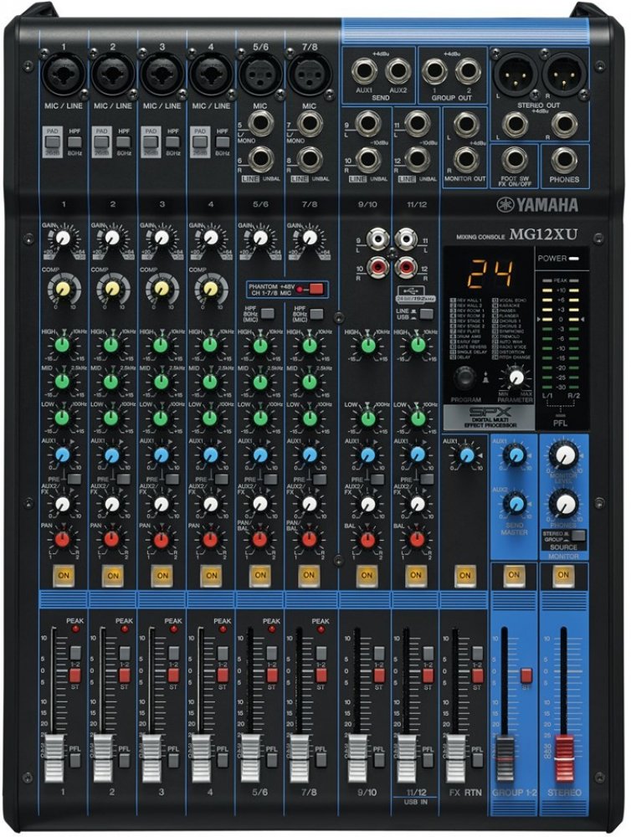
Task: Click the red PAN knob on channel 4
Action: click(x=210, y=540)
